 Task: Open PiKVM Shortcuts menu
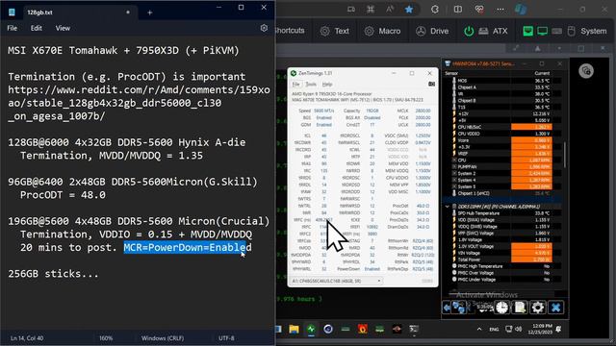click(290, 31)
